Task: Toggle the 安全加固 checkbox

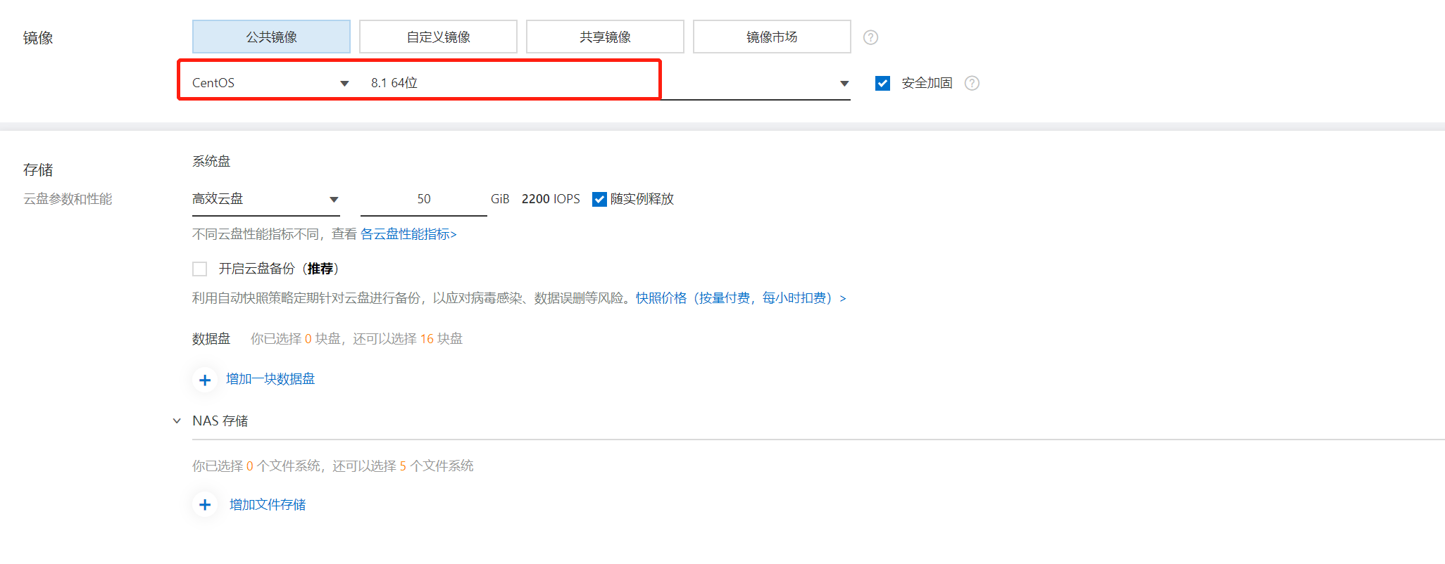Action: pyautogui.click(x=882, y=83)
